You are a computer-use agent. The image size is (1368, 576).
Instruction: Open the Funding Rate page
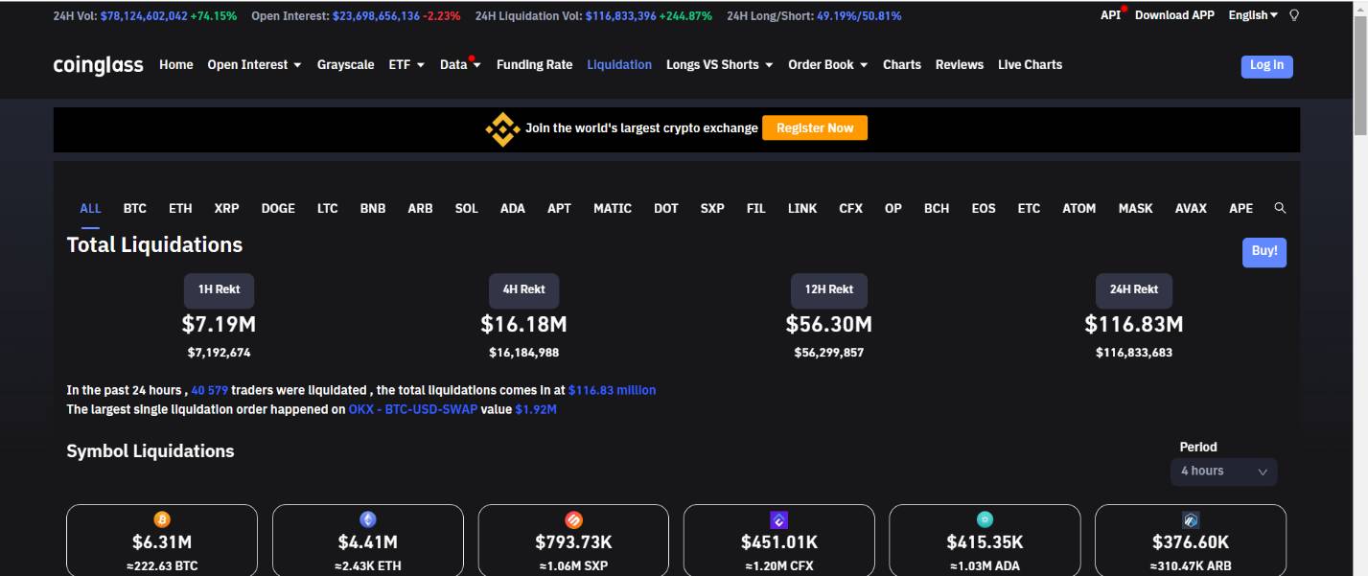point(534,65)
